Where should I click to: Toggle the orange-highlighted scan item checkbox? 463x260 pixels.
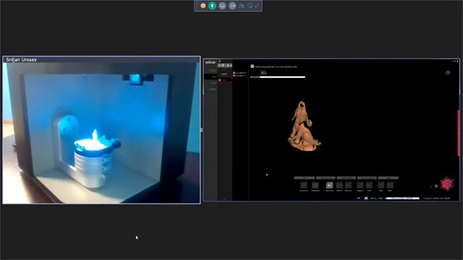click(220, 80)
